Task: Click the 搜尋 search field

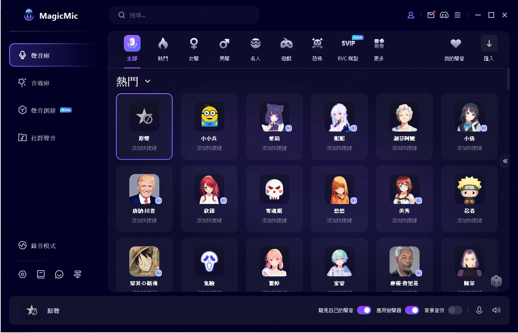Action: coord(184,15)
